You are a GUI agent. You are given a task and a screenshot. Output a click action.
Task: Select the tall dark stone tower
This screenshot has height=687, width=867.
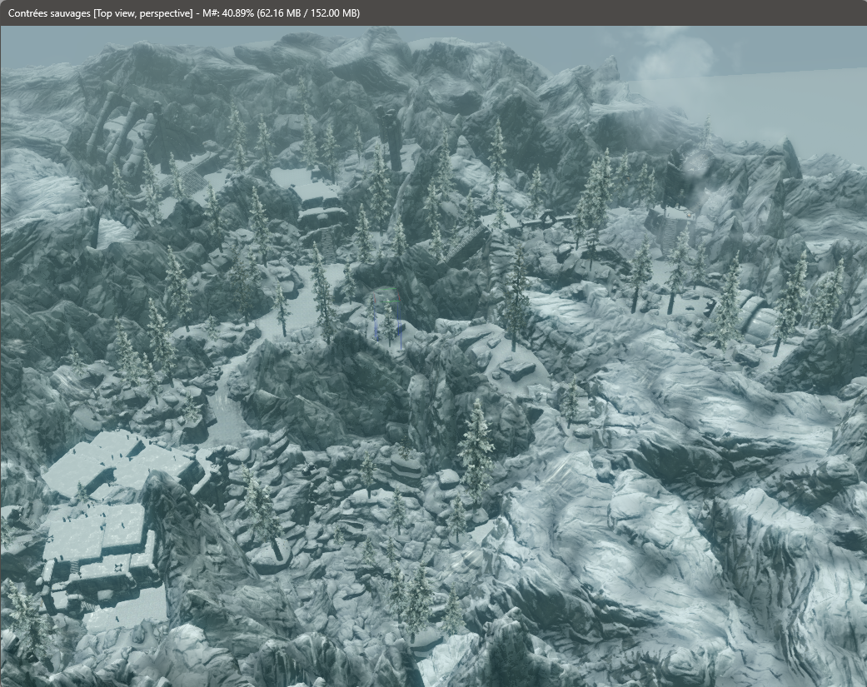tap(391, 137)
